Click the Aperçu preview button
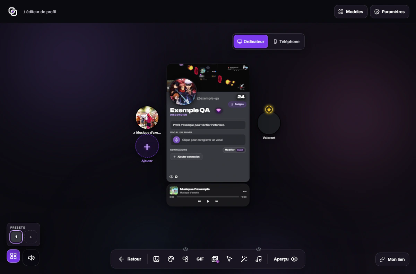416x274 pixels. point(286,259)
